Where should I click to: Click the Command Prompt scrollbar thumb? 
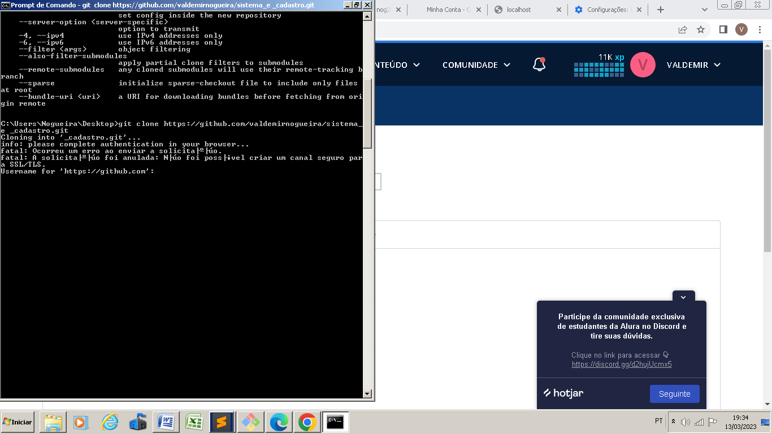(x=367, y=113)
